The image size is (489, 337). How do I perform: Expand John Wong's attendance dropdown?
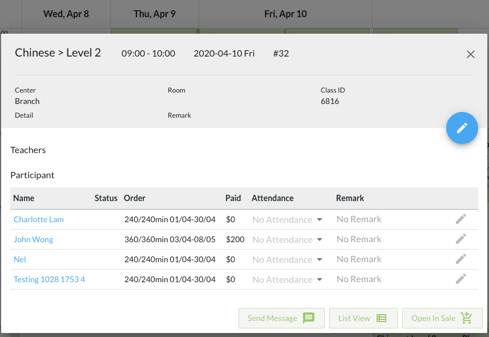point(288,240)
